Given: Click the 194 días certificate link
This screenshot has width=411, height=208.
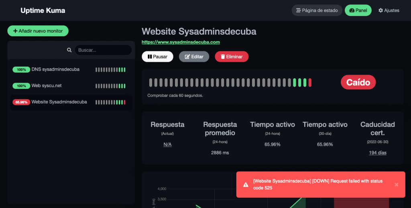Looking at the screenshot, I should pos(377,153).
